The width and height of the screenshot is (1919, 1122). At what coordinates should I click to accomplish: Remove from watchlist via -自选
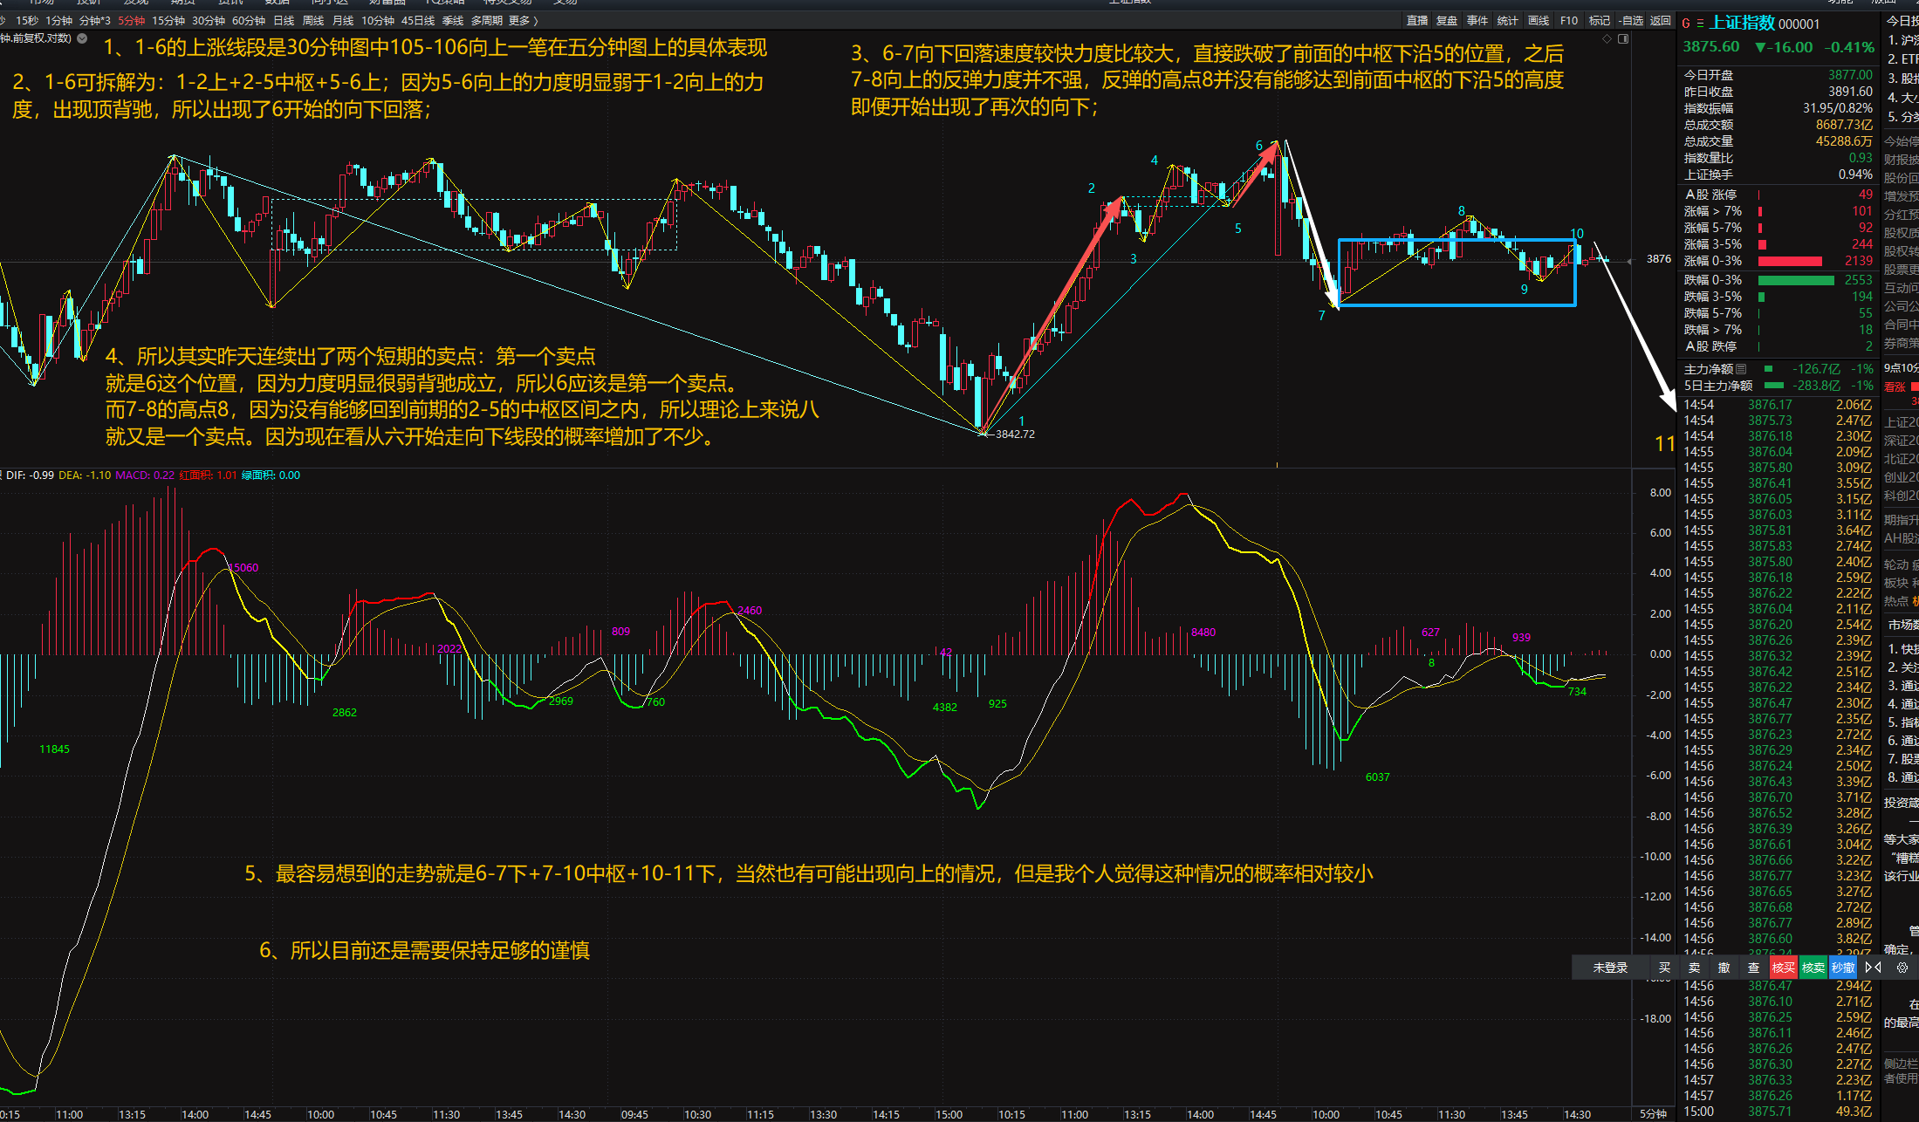(x=1630, y=20)
